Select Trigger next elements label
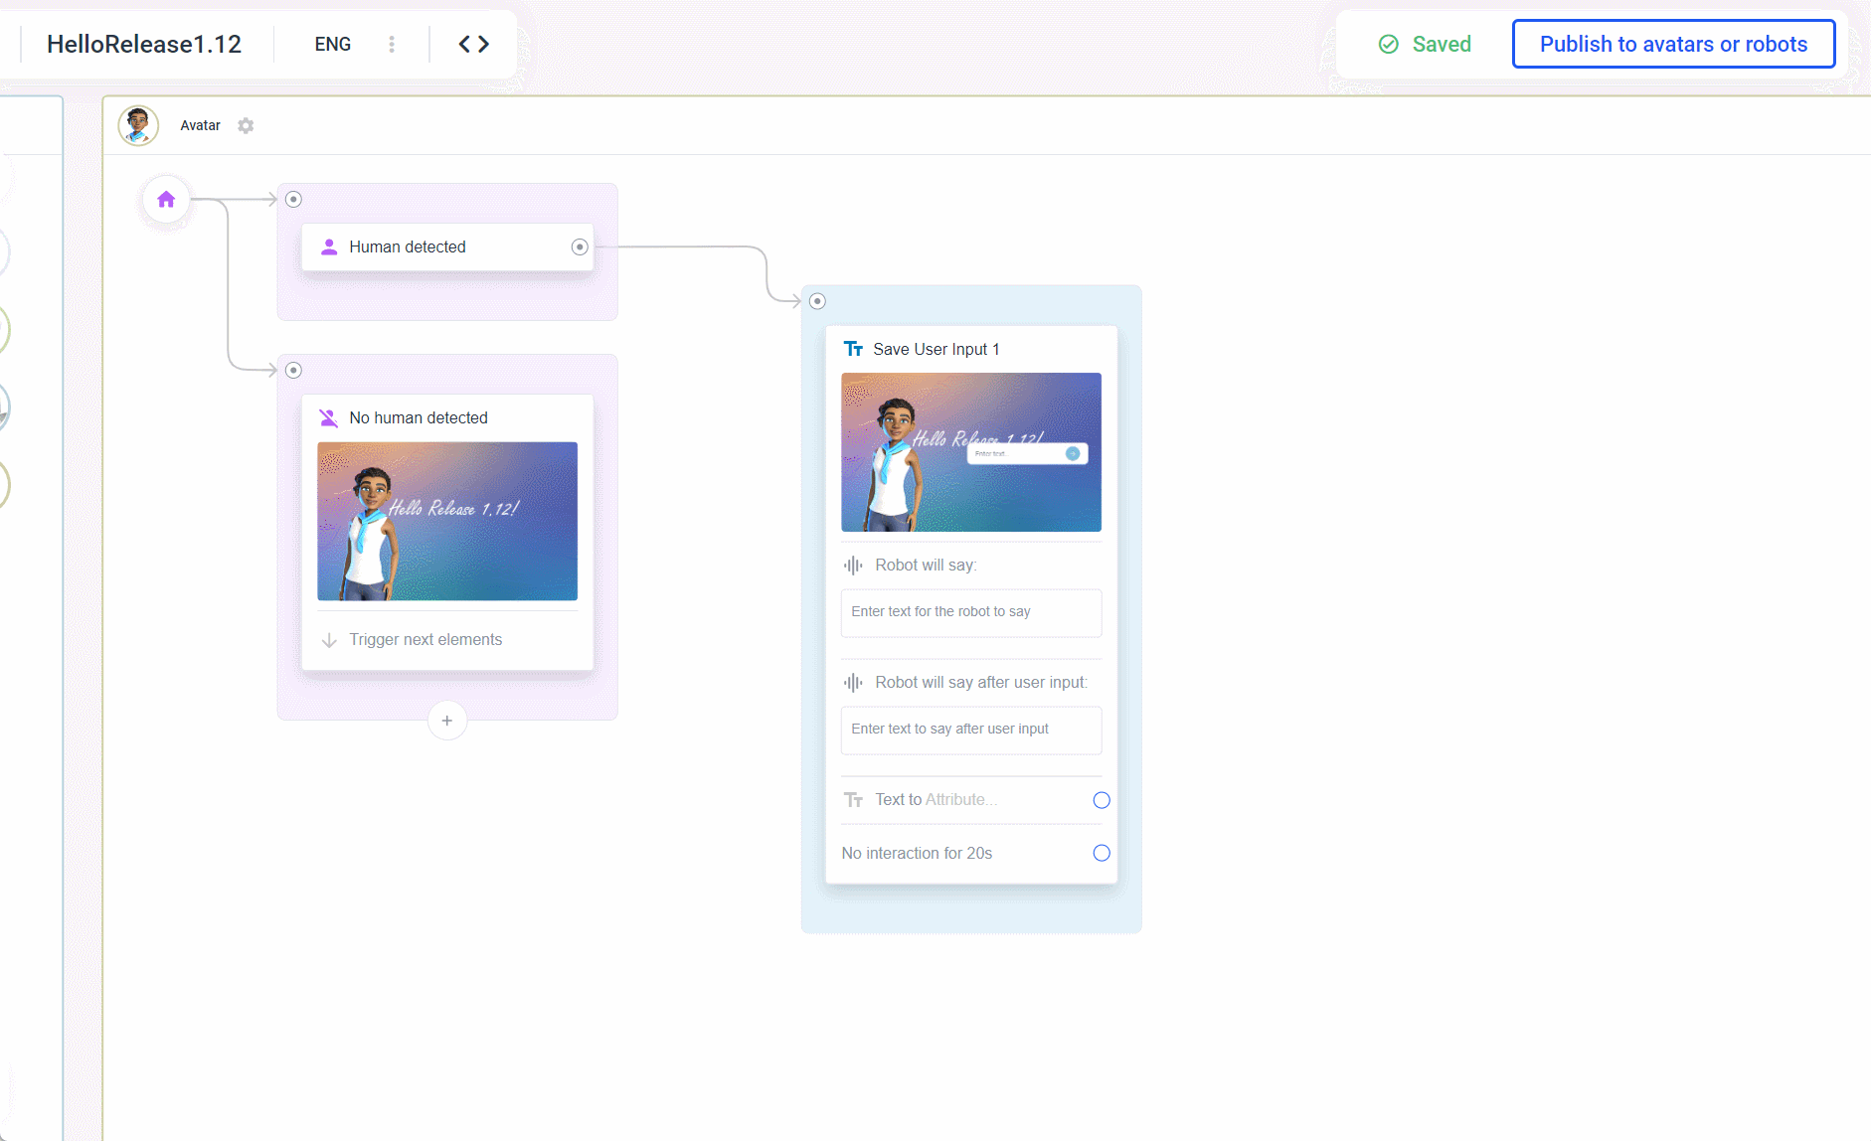 pos(425,640)
